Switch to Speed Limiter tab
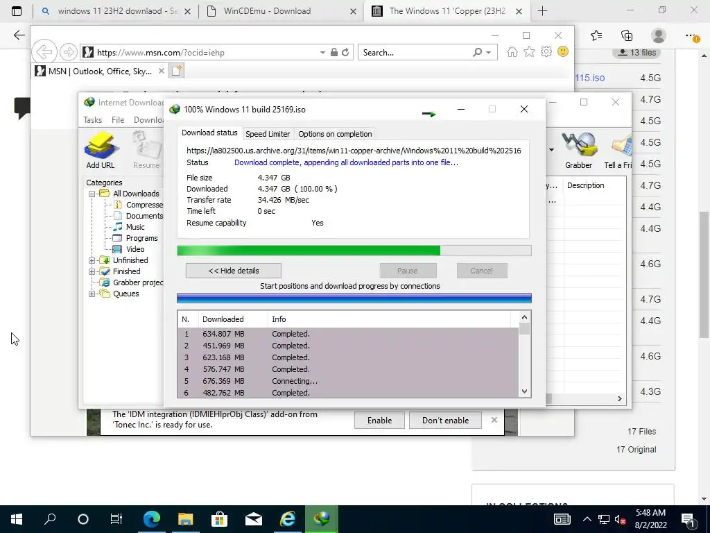The height and width of the screenshot is (533, 710). pyautogui.click(x=268, y=134)
